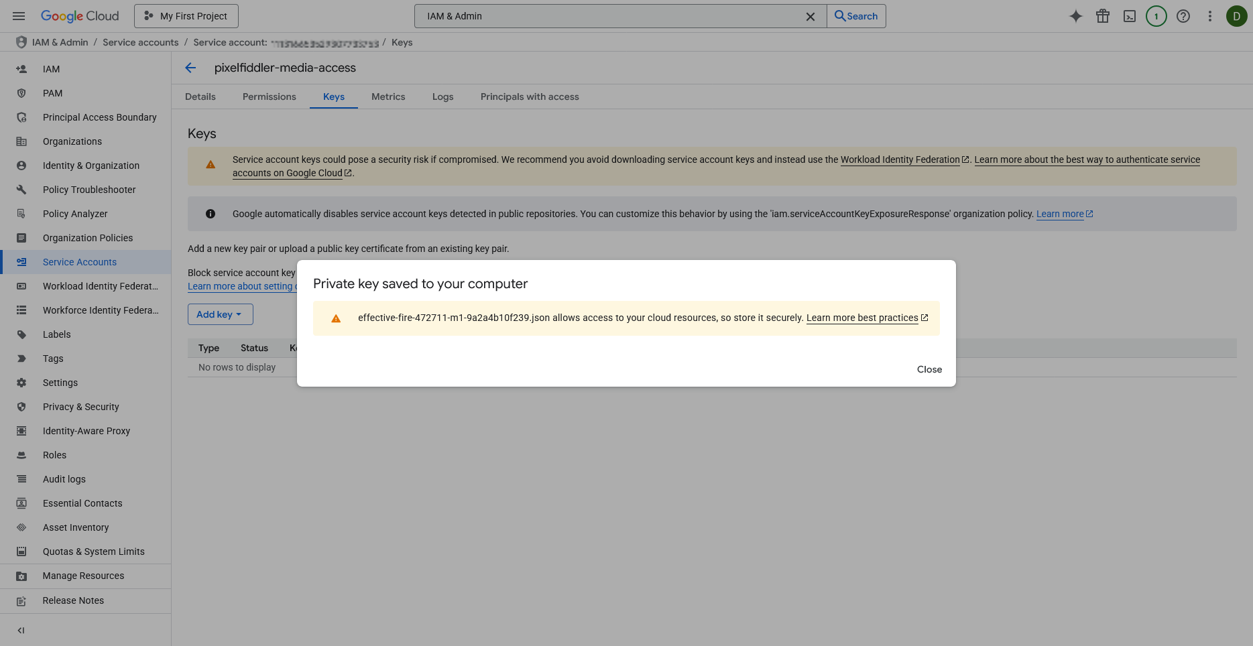Open the free trial gift icon
The image size is (1253, 646).
point(1102,16)
